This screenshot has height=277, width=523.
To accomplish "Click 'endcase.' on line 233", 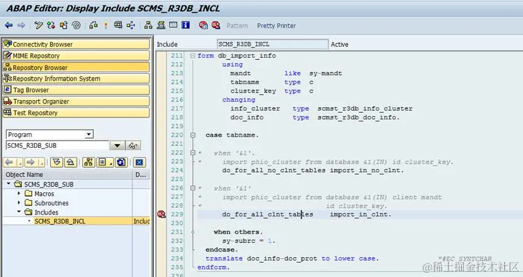I will 221,250.
